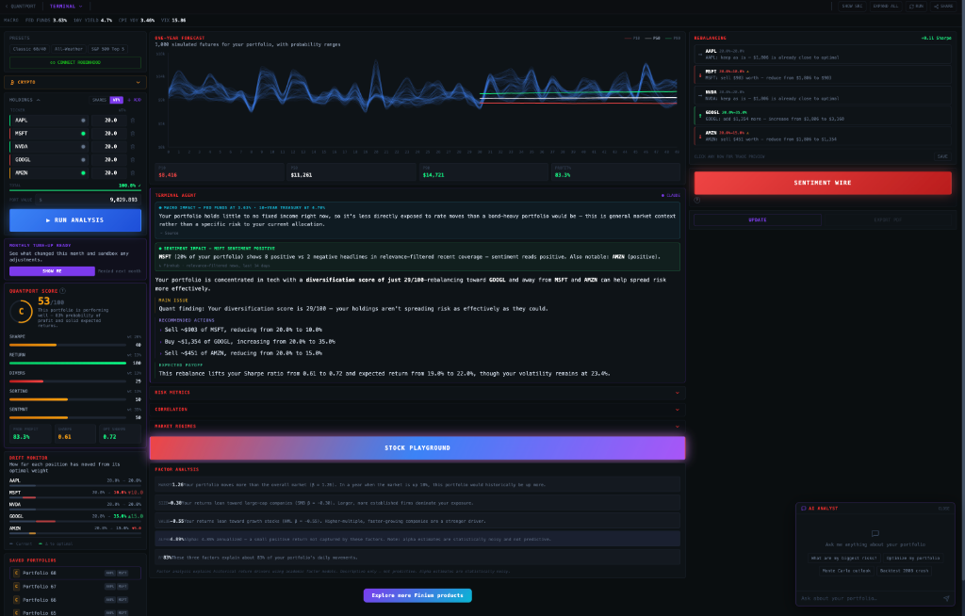965x616 pixels.
Task: Save the rebalancing plan
Action: point(942,156)
